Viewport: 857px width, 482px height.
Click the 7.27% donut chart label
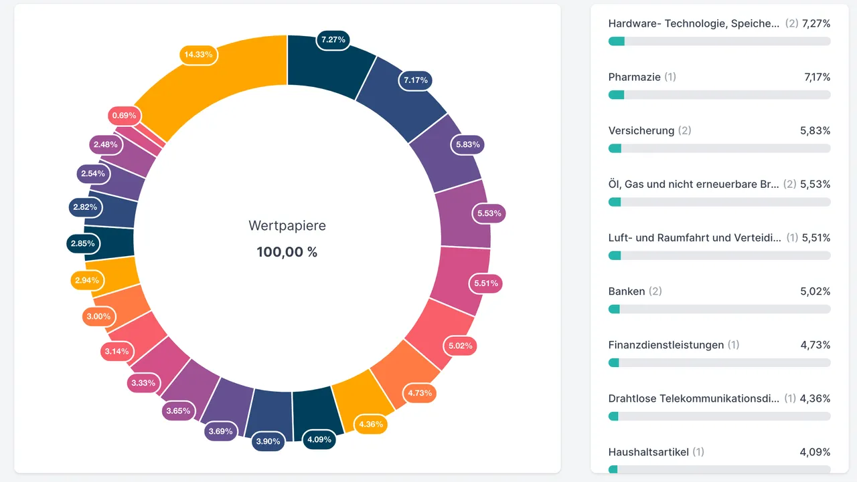tap(333, 39)
